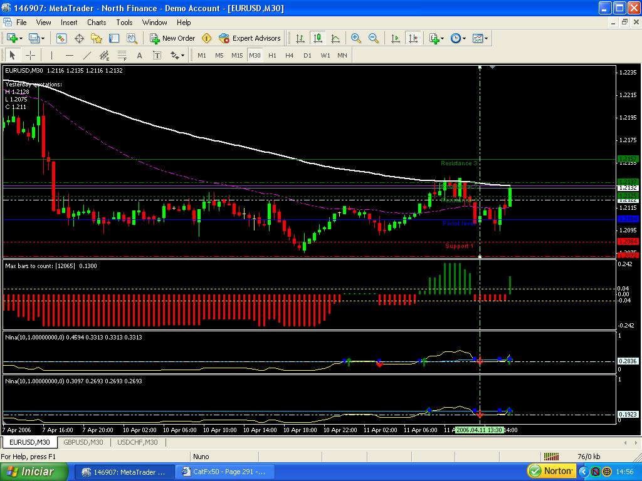Click the Expert Advisors button

click(x=250, y=38)
